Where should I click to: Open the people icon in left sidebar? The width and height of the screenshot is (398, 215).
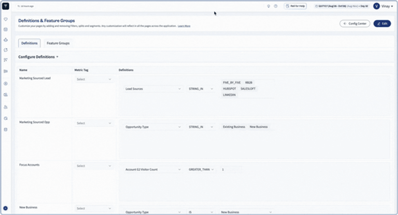pyautogui.click(x=6, y=107)
